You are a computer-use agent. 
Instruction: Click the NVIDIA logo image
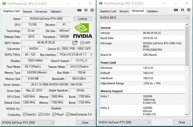pos(83,31)
